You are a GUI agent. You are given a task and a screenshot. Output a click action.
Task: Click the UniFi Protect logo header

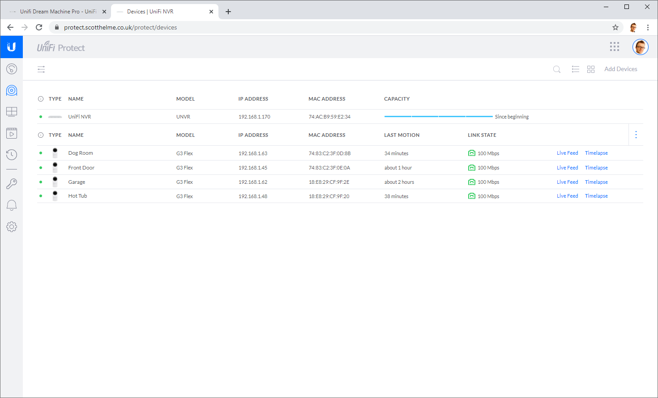(x=61, y=47)
